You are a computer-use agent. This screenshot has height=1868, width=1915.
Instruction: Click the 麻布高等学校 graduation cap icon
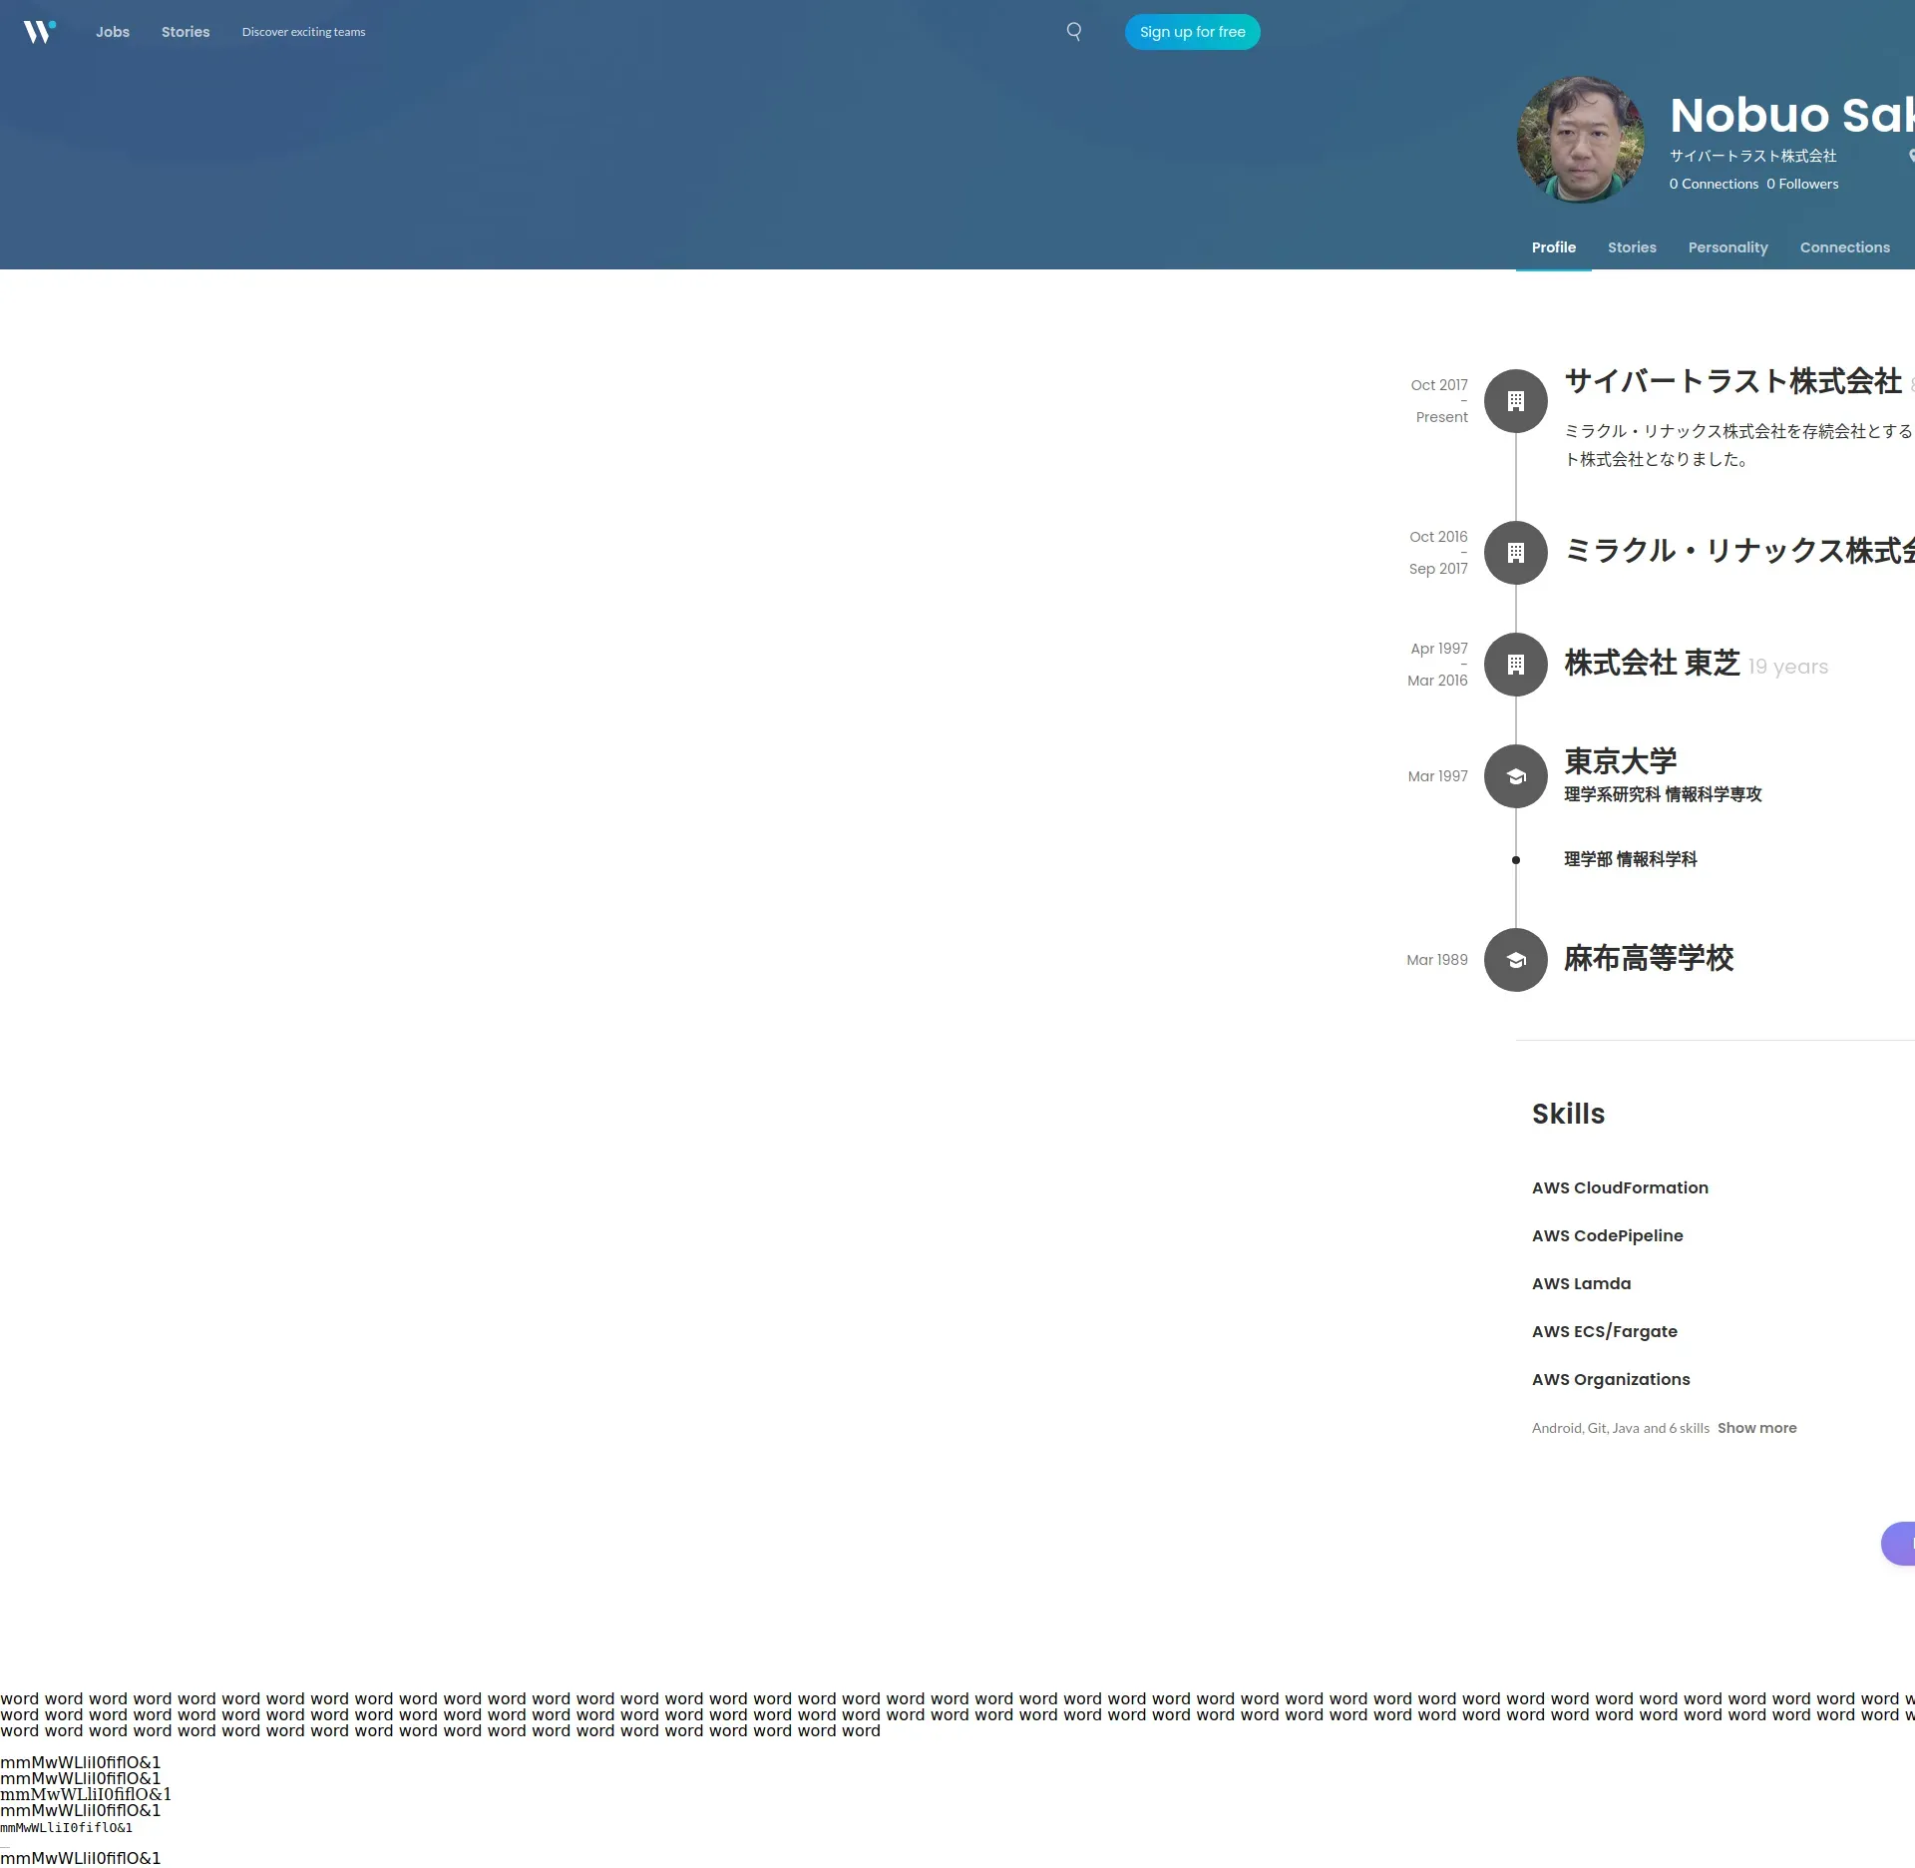click(x=1515, y=960)
